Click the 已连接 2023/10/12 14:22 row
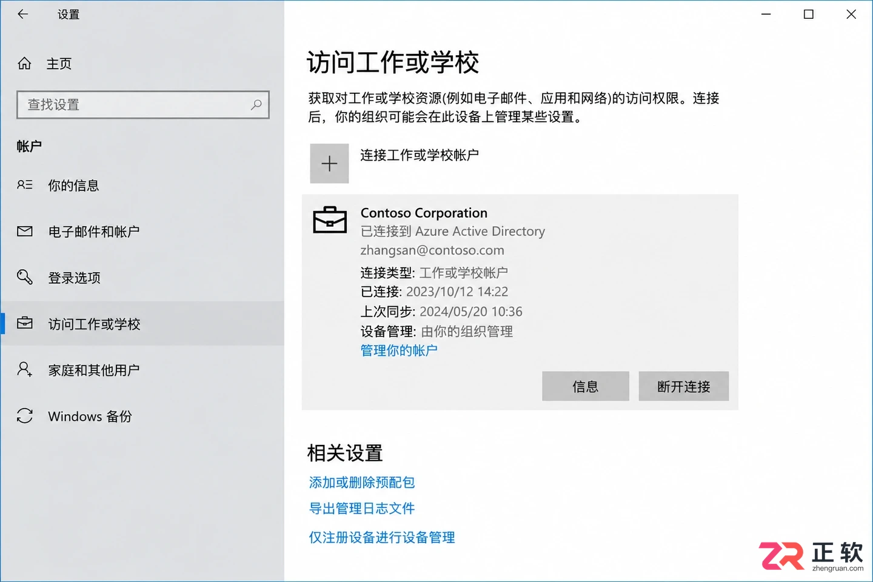This screenshot has height=582, width=873. (434, 292)
